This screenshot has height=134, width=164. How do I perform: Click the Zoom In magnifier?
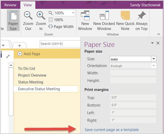point(41,21)
